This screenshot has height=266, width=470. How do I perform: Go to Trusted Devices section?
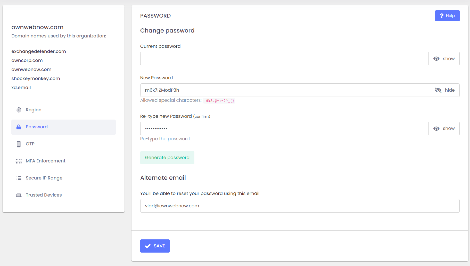pos(44,195)
